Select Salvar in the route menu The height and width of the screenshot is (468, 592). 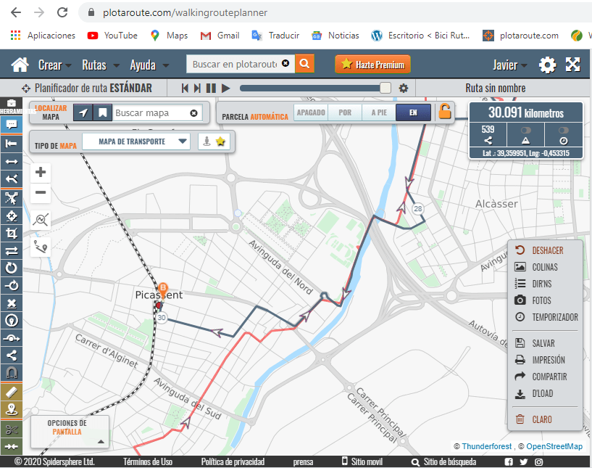[x=543, y=343]
